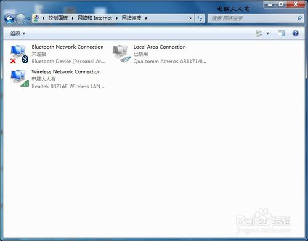Select the Local Area Connection icon

pos(121,54)
